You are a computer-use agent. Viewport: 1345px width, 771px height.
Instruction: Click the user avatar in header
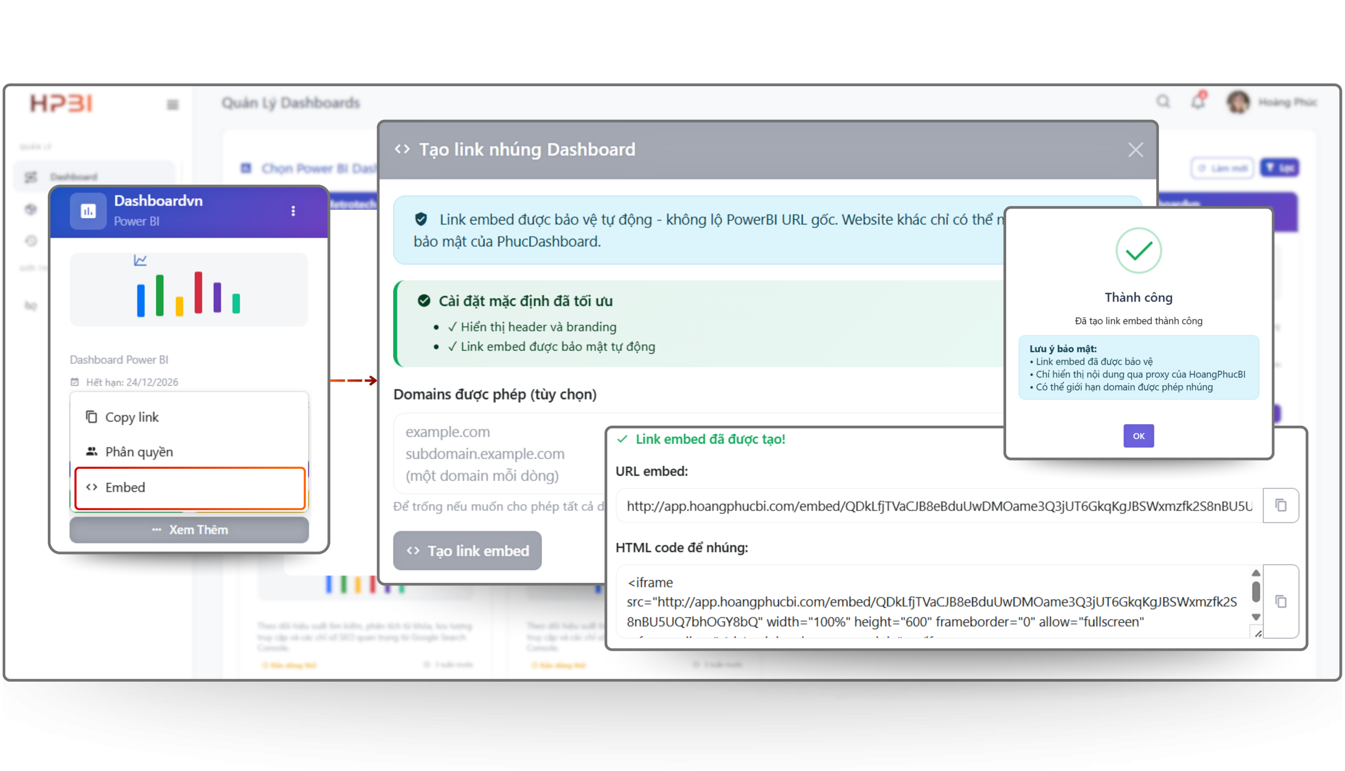click(x=1238, y=101)
